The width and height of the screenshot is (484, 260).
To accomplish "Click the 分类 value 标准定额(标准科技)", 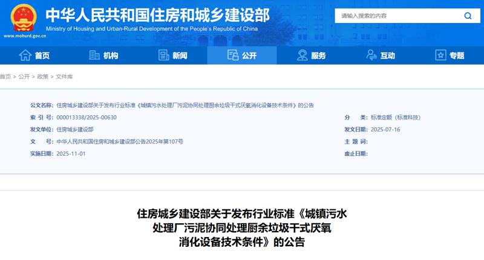I will [x=396, y=117].
